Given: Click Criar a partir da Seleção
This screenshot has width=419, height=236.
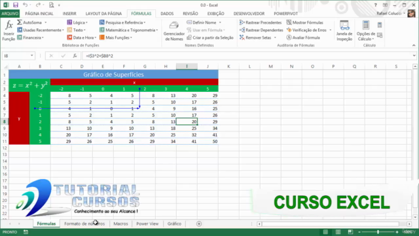Looking at the screenshot, I should [x=210, y=37].
